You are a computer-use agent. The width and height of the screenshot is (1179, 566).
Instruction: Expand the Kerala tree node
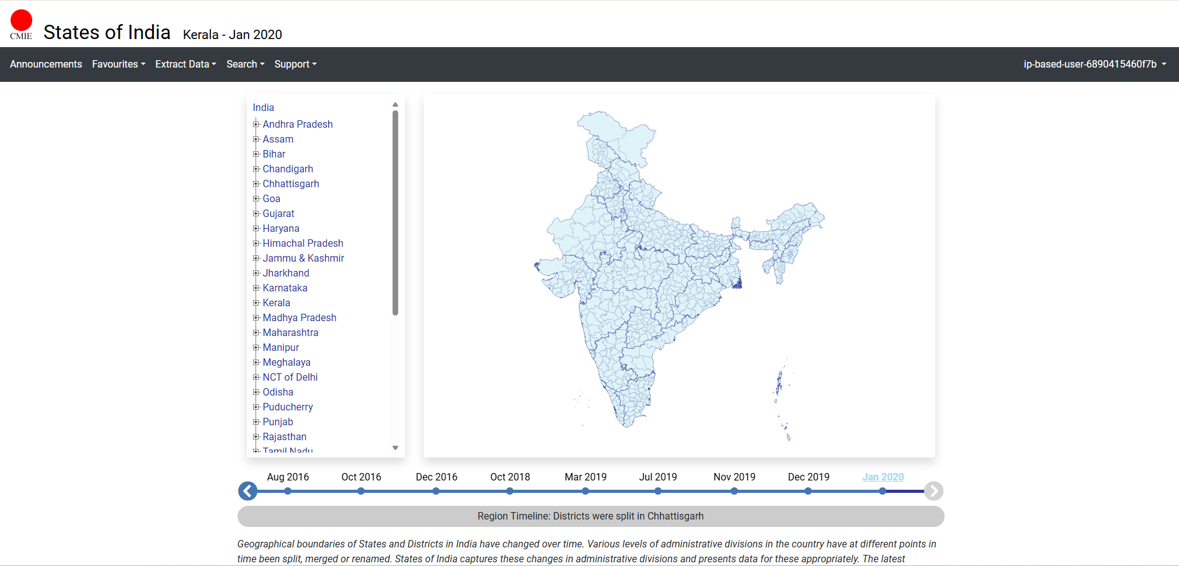pyautogui.click(x=256, y=303)
